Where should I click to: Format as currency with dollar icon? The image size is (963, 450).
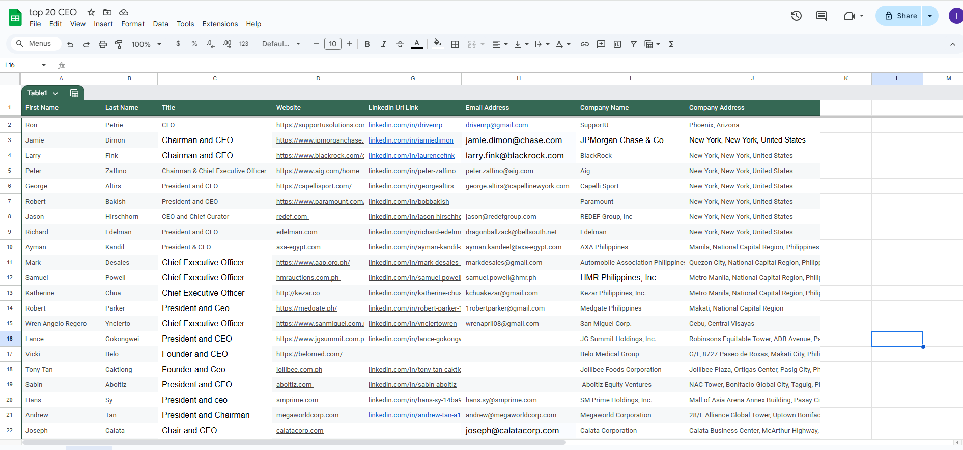click(x=178, y=44)
